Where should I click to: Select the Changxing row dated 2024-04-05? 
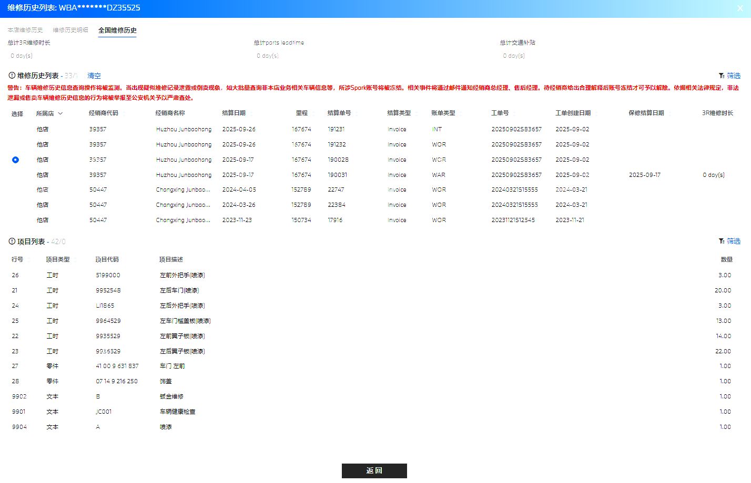(375, 190)
